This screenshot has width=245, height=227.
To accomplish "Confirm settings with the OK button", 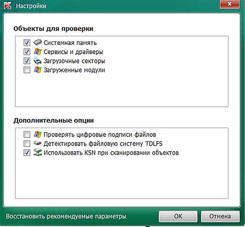I will (178, 216).
